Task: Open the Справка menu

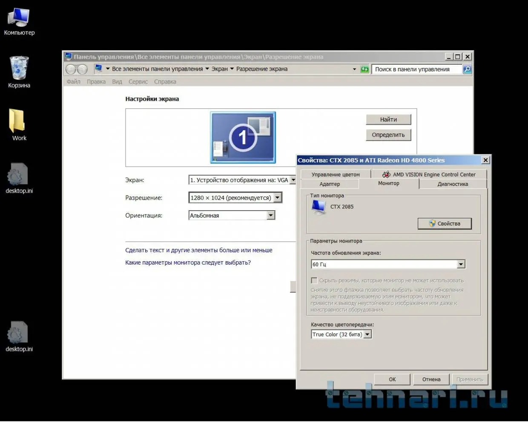Action: click(x=165, y=82)
